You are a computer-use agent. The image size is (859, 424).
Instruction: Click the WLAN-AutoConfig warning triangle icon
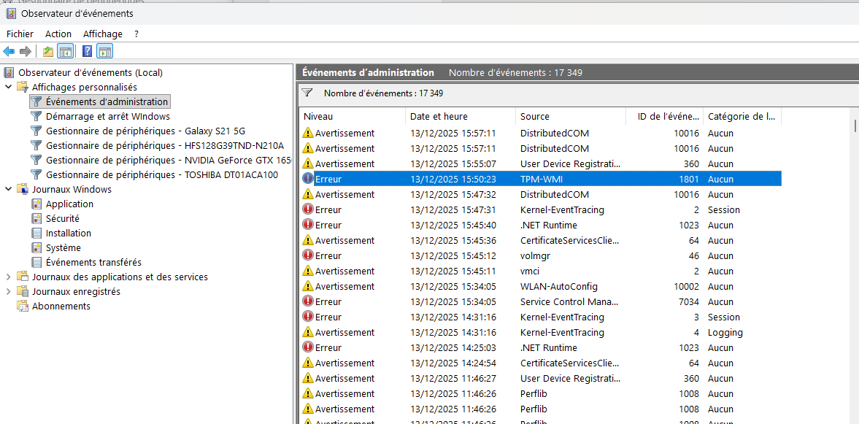[308, 286]
